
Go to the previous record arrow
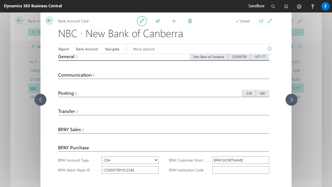(x=40, y=100)
